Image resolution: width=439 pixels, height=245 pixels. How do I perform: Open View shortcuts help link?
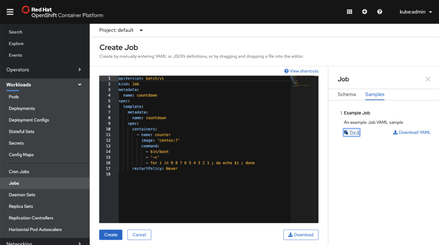tap(301, 71)
